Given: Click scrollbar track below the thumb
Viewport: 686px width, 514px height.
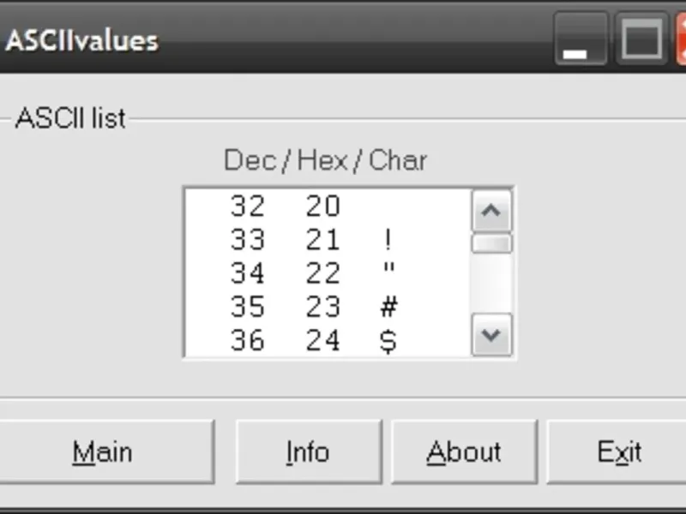Looking at the screenshot, I should (x=491, y=284).
